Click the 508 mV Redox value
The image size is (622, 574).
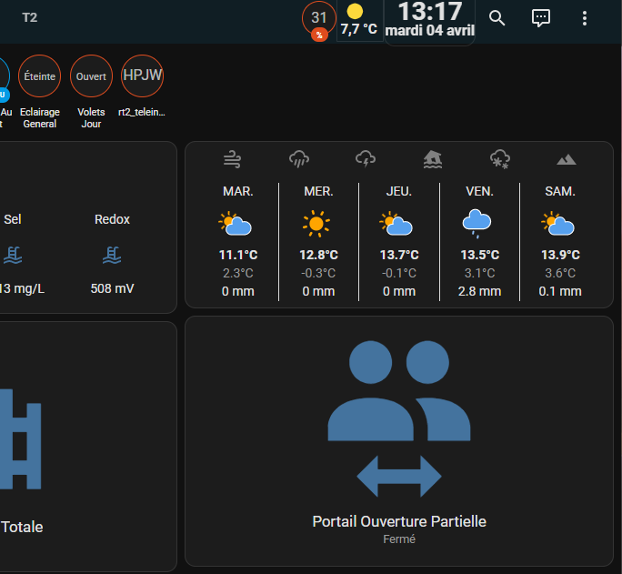click(x=112, y=288)
